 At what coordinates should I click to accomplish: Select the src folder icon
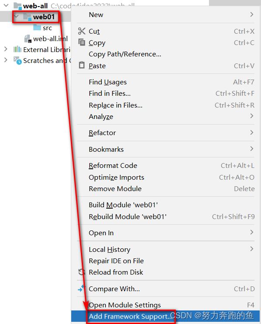coord(37,27)
